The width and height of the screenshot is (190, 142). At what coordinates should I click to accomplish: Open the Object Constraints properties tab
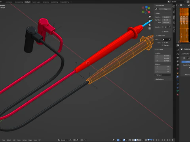pyautogui.click(x=178, y=88)
